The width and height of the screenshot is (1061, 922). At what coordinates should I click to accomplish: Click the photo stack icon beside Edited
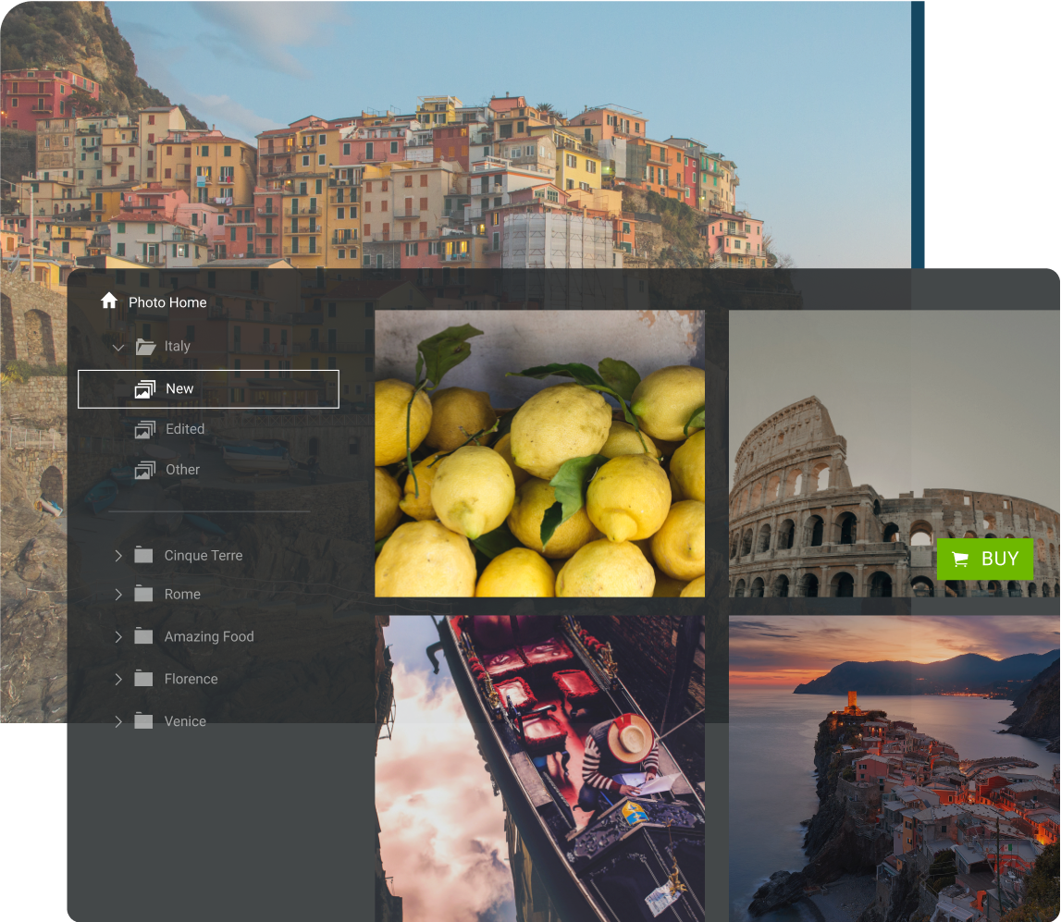145,429
